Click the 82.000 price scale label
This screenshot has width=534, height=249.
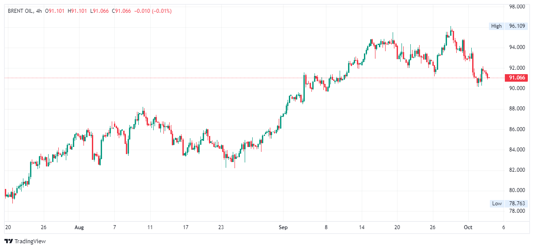[x=517, y=170]
